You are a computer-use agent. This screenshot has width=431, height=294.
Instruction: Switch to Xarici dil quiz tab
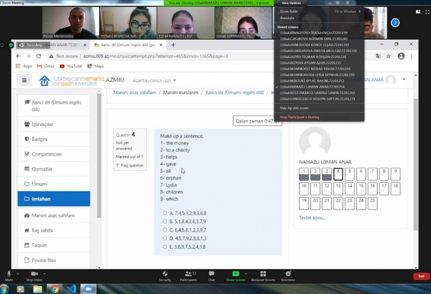(129, 45)
